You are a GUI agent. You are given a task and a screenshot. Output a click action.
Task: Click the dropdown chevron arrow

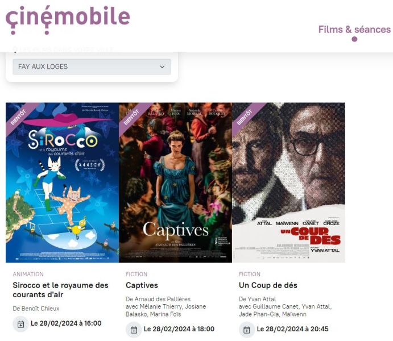click(162, 67)
